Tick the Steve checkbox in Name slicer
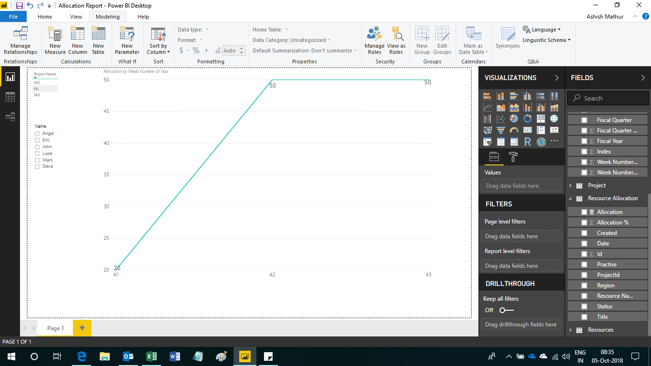The width and height of the screenshot is (651, 366). pos(37,167)
